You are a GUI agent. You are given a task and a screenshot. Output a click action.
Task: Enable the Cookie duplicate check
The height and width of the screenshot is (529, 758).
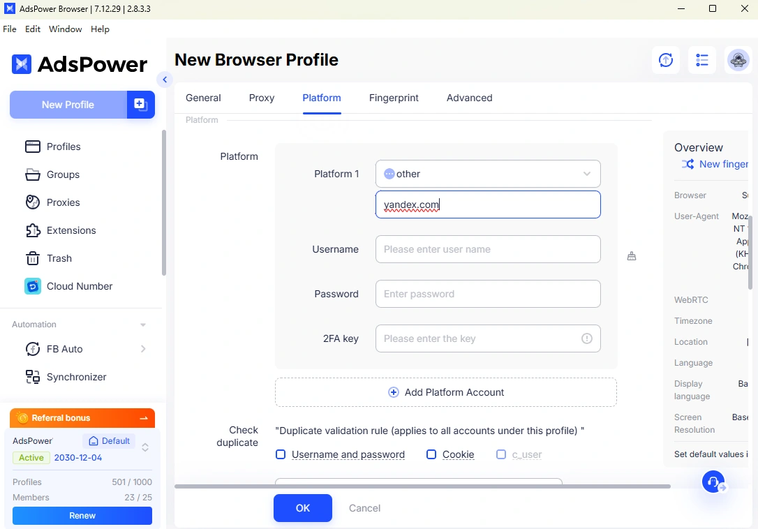coord(431,454)
